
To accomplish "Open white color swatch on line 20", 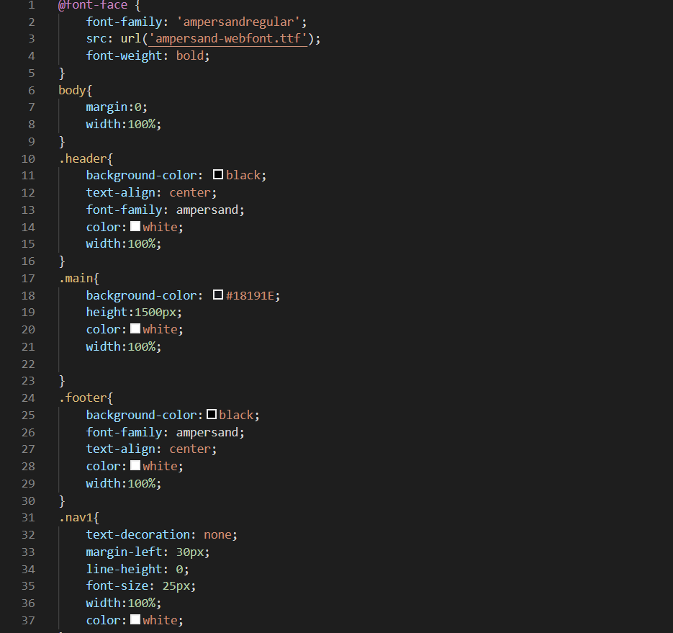I will pyautogui.click(x=135, y=328).
